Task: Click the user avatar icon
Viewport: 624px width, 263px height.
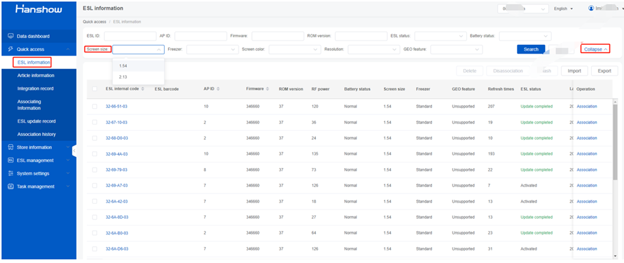Action: point(591,8)
